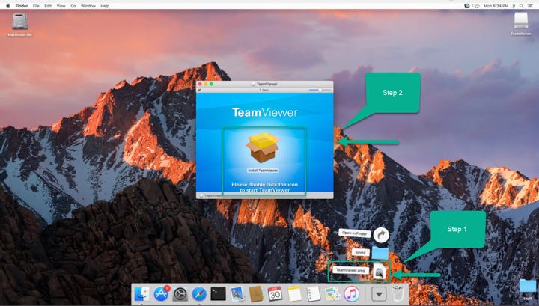
Task: Open the Saved folder in Downloads stack
Action: (x=380, y=253)
